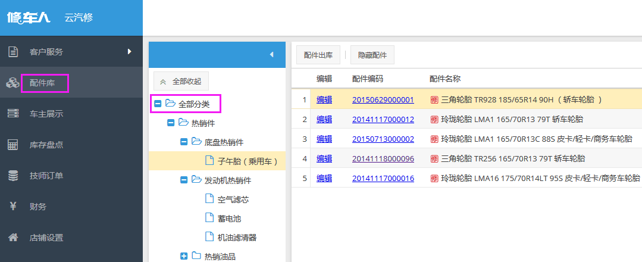Click the 修车人 logo in header
The height and width of the screenshot is (262, 642).
pyautogui.click(x=29, y=18)
